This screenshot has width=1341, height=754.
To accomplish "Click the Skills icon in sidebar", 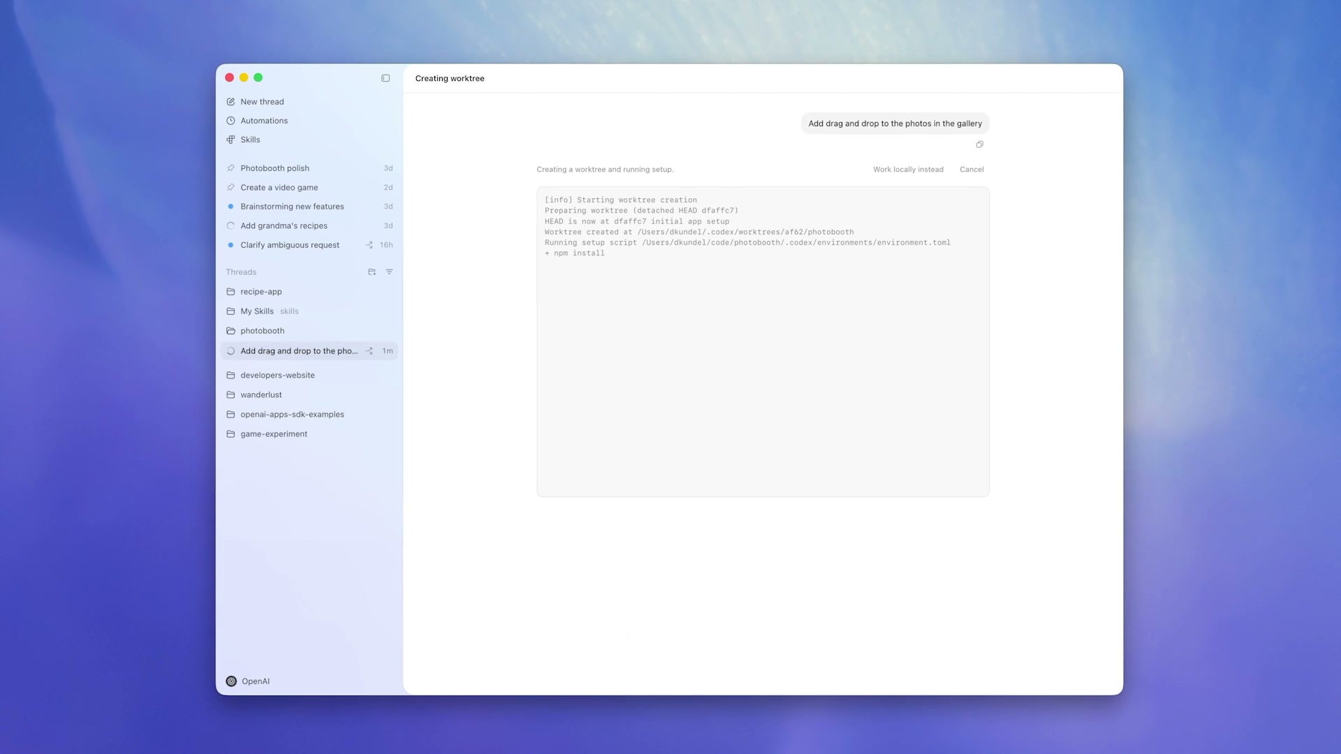I will pos(230,140).
